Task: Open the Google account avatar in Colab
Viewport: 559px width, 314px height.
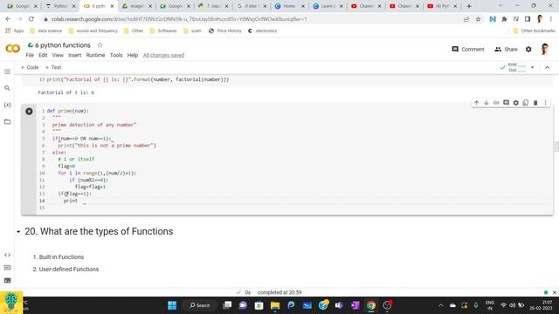Action: (544, 50)
